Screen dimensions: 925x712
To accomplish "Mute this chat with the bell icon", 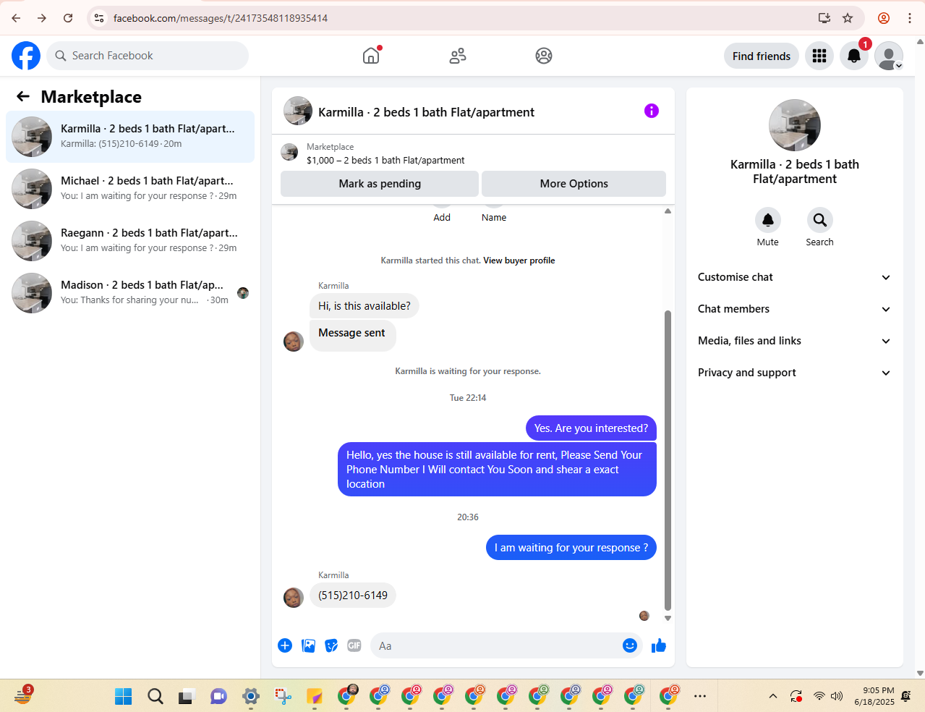I will click(x=768, y=220).
